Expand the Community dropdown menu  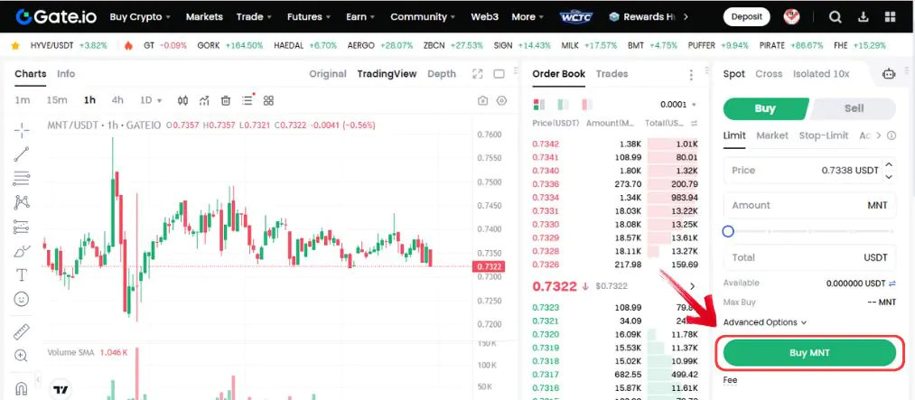[424, 17]
